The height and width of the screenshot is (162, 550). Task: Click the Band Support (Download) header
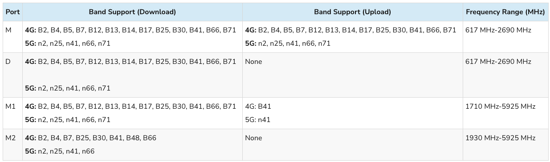pyautogui.click(x=132, y=12)
